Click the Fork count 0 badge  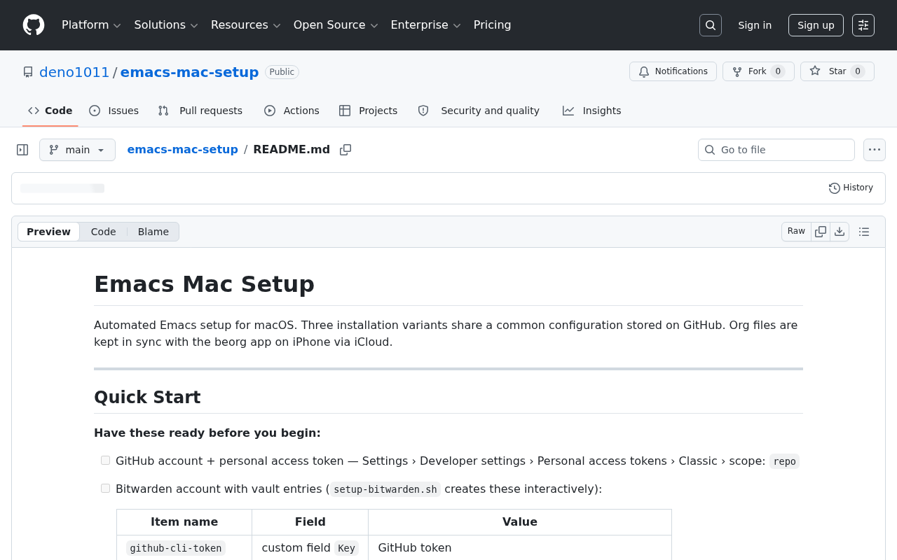tap(778, 71)
